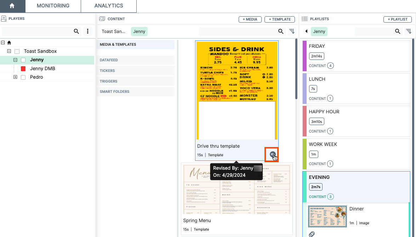Click the sort icon in the Playlists panel

click(x=409, y=31)
